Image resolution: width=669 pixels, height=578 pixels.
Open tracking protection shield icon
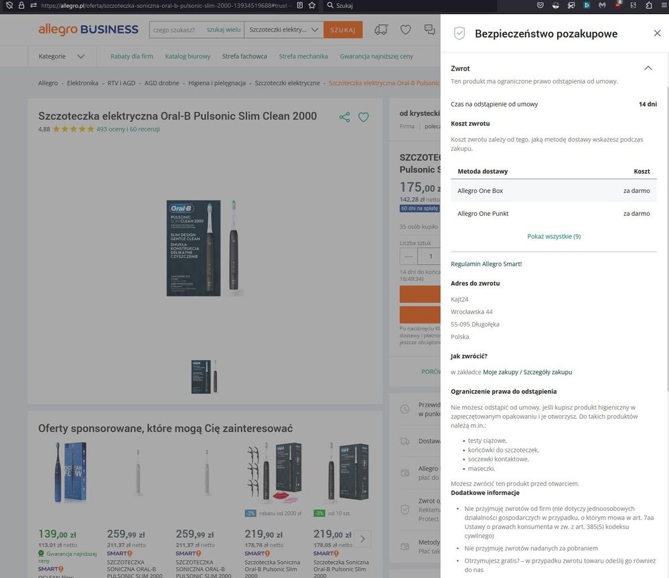pos(9,5)
